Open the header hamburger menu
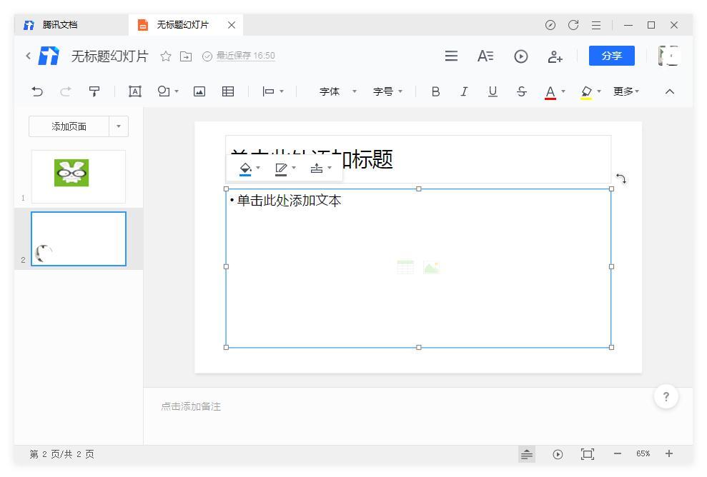This screenshot has height=477, width=707. pos(451,56)
